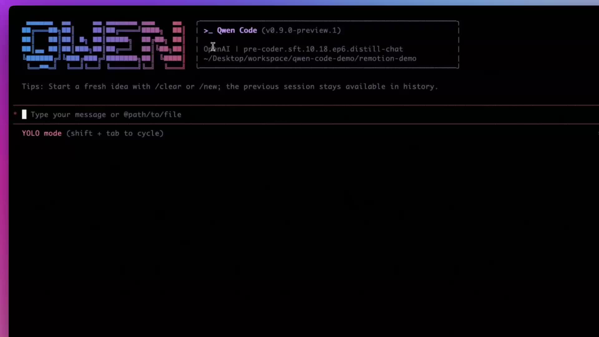Click the white block text cursor

click(24, 115)
